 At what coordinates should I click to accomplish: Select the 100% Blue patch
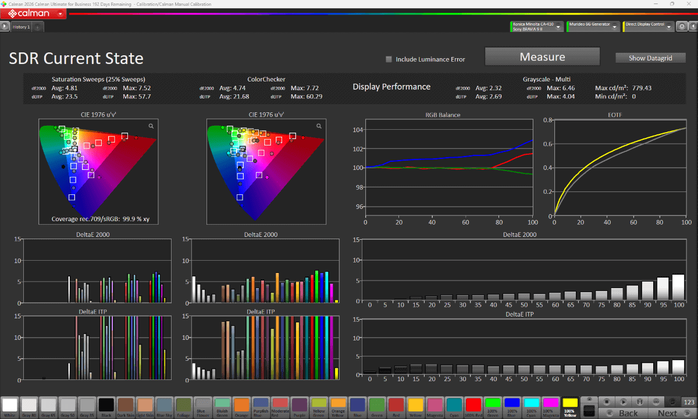coord(511,407)
